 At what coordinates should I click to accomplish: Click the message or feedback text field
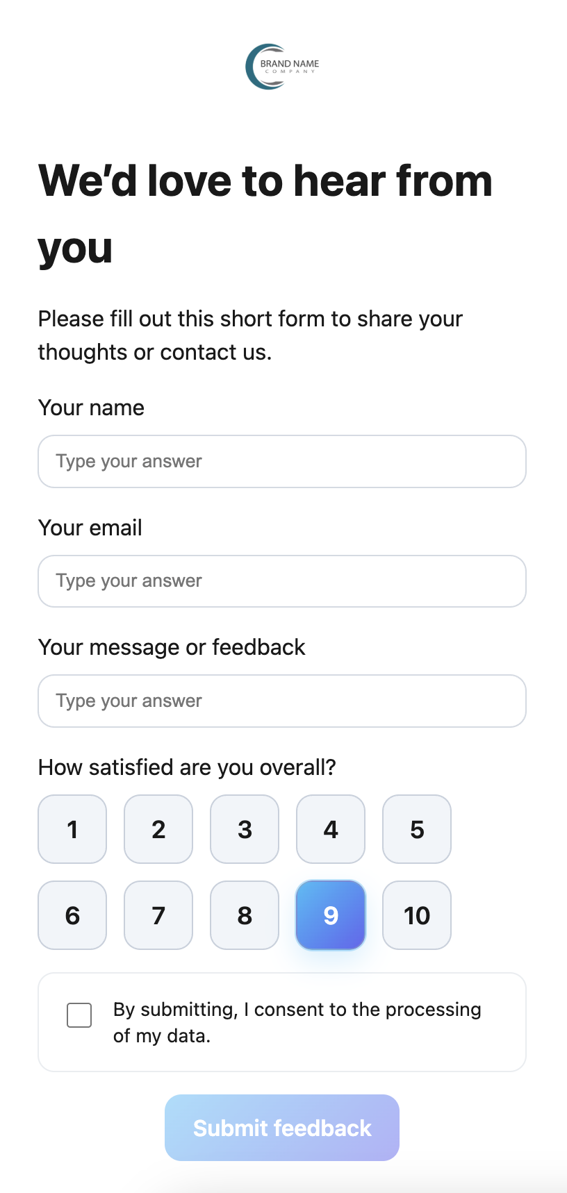pos(281,701)
